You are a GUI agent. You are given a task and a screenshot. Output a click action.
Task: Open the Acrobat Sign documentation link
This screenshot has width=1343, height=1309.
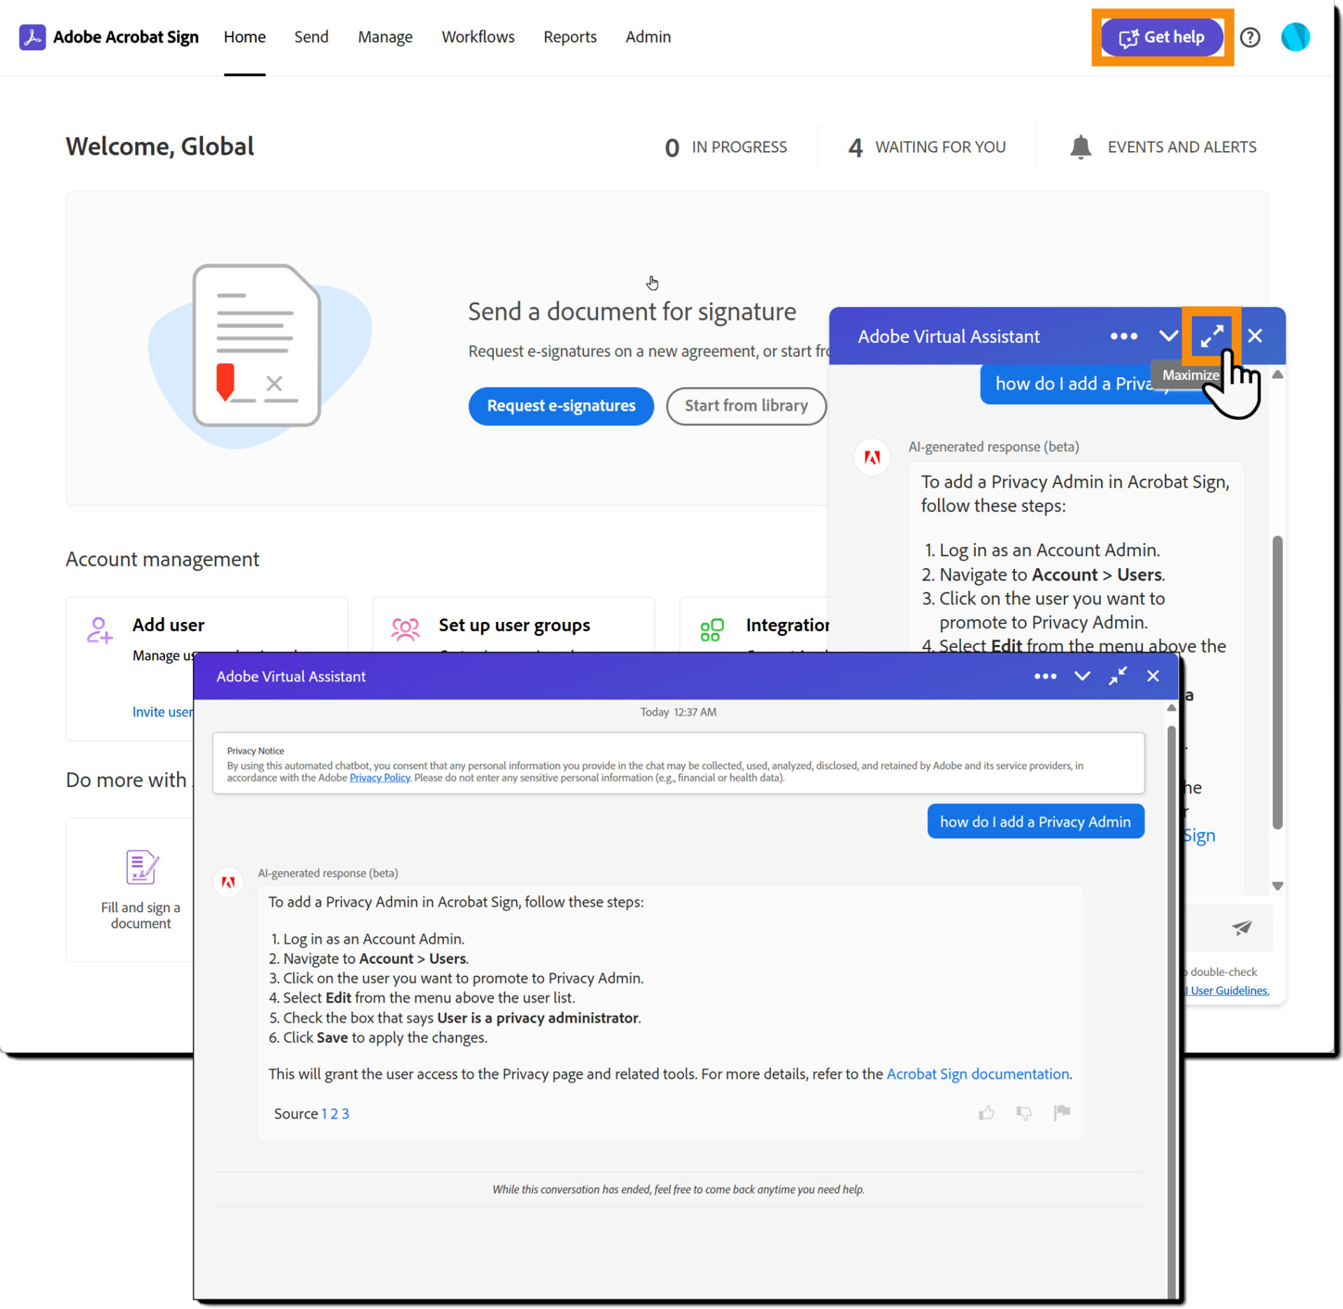[x=978, y=1073]
